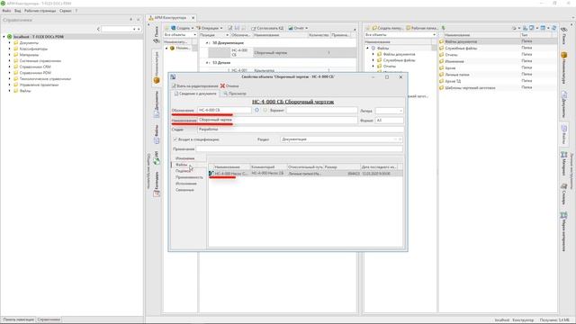This screenshot has height=324, width=576.
Task: Open 'Все объекты' filter in center panel
Action: pyautogui.click(x=180, y=35)
